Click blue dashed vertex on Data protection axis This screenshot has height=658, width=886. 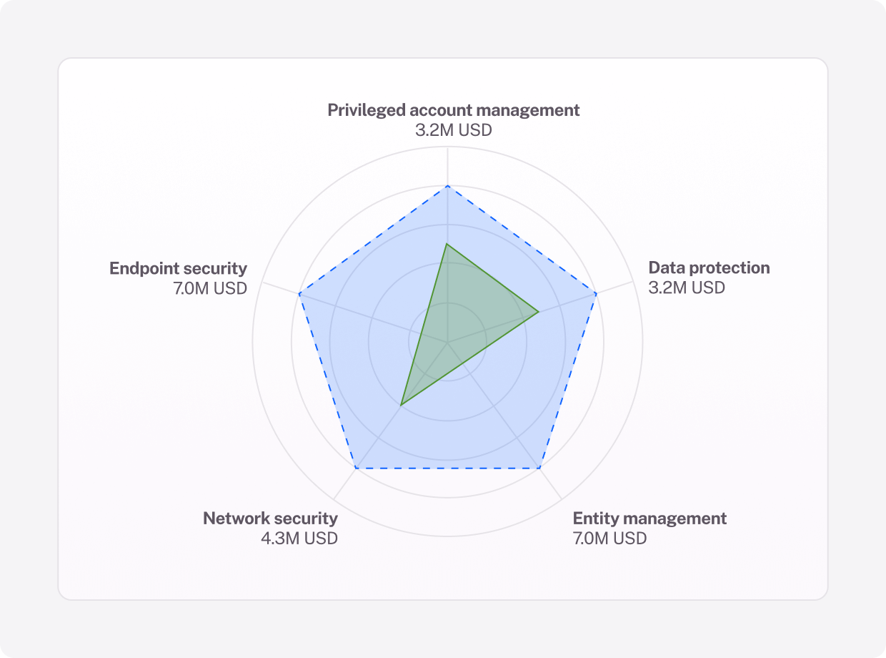click(596, 294)
